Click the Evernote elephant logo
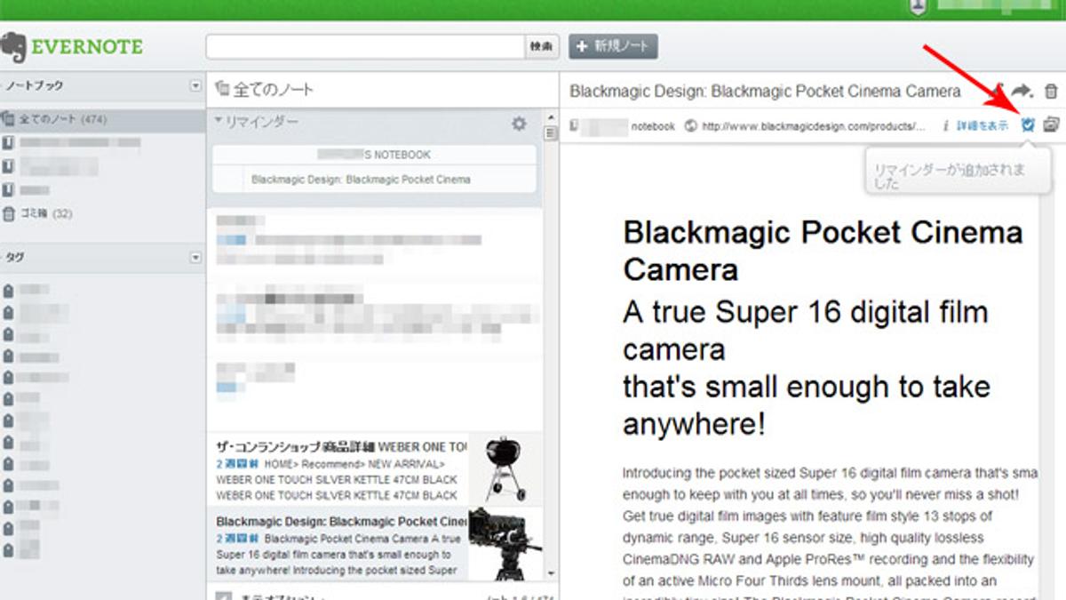 coord(13,46)
